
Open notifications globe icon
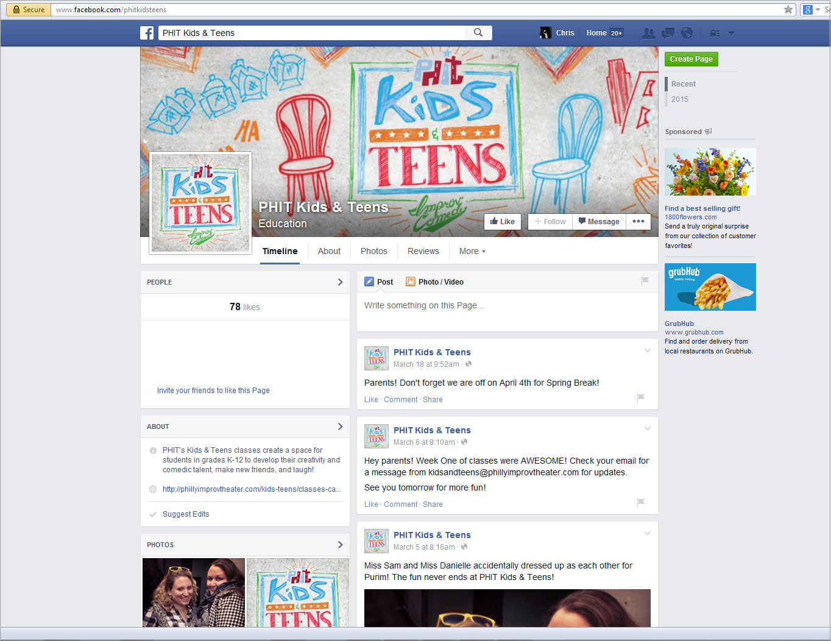pyautogui.click(x=687, y=33)
